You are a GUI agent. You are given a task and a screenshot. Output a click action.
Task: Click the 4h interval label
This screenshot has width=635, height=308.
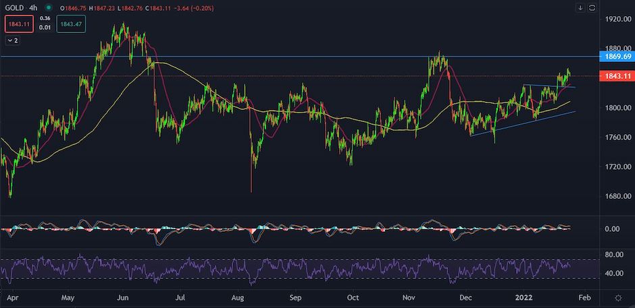pyautogui.click(x=33, y=7)
